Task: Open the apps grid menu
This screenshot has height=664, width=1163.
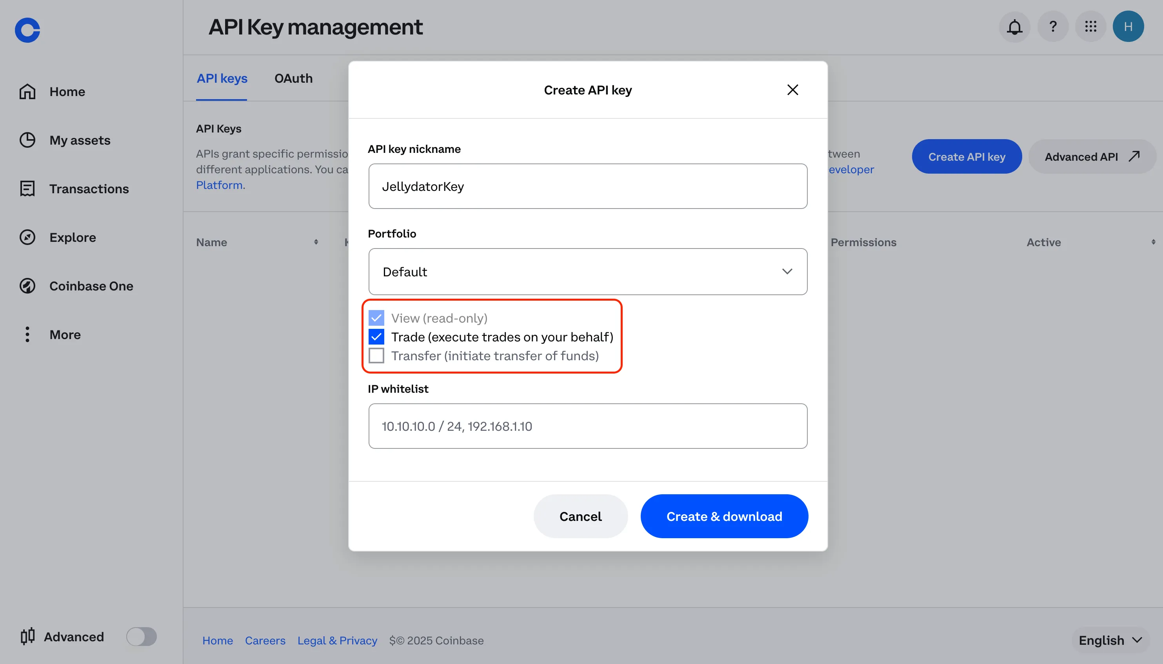Action: pyautogui.click(x=1090, y=26)
